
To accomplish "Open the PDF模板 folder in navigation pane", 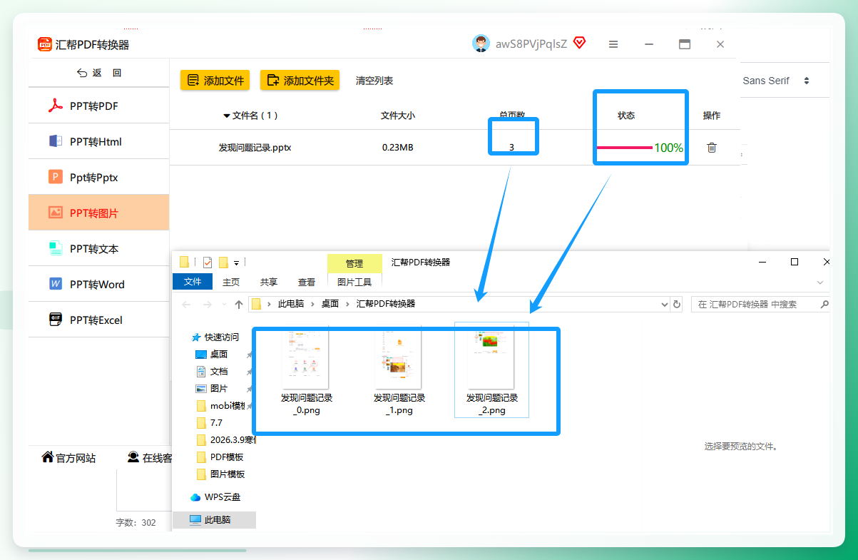I will click(x=227, y=457).
